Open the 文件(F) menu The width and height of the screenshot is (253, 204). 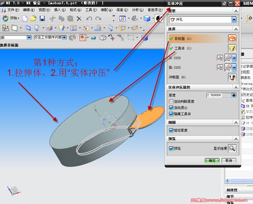(13, 10)
